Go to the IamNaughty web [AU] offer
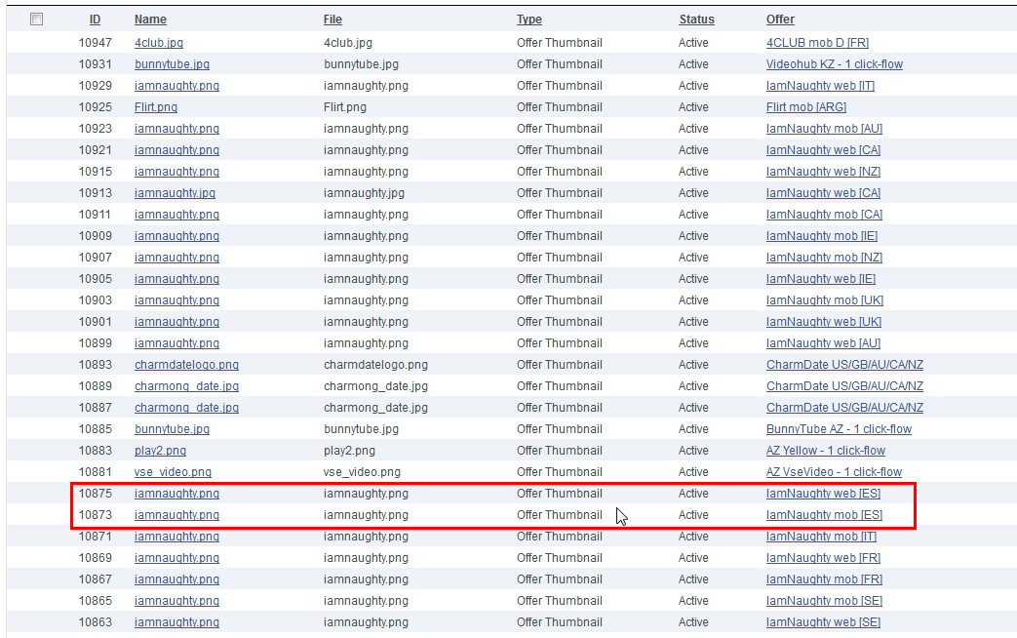The width and height of the screenshot is (1017, 638). click(x=823, y=342)
